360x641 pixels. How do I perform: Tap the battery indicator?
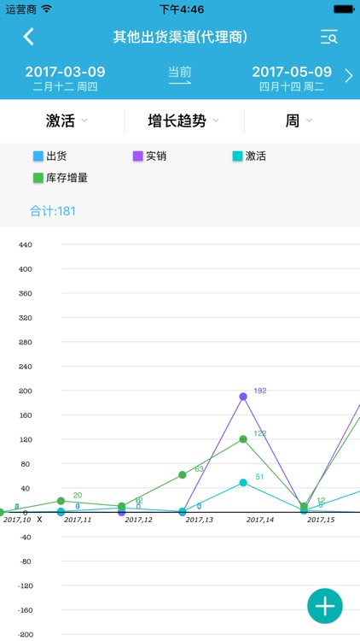click(x=344, y=9)
